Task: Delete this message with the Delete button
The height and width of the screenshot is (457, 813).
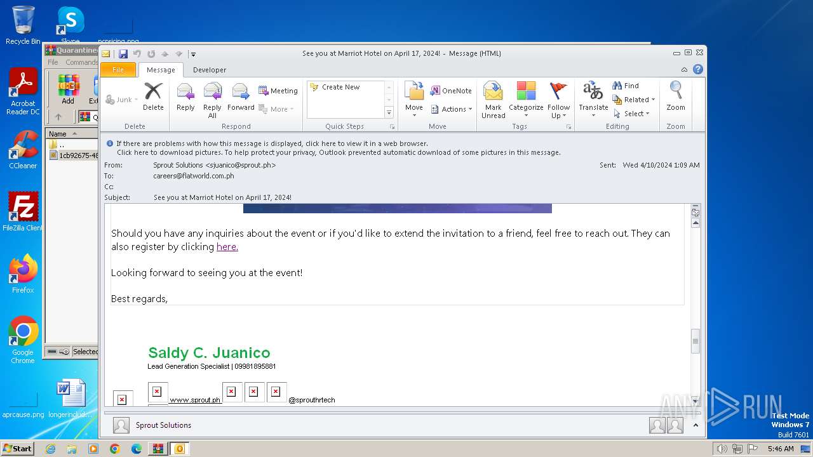Action: click(x=153, y=97)
